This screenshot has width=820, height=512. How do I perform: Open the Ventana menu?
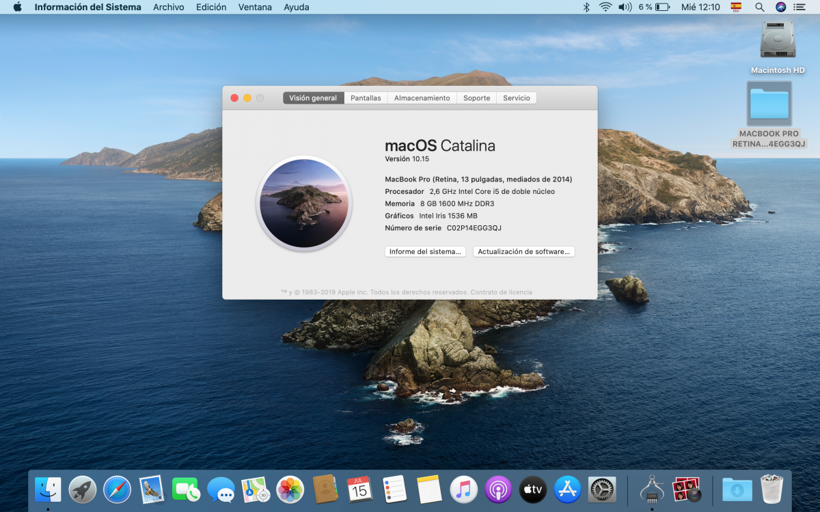pyautogui.click(x=255, y=7)
